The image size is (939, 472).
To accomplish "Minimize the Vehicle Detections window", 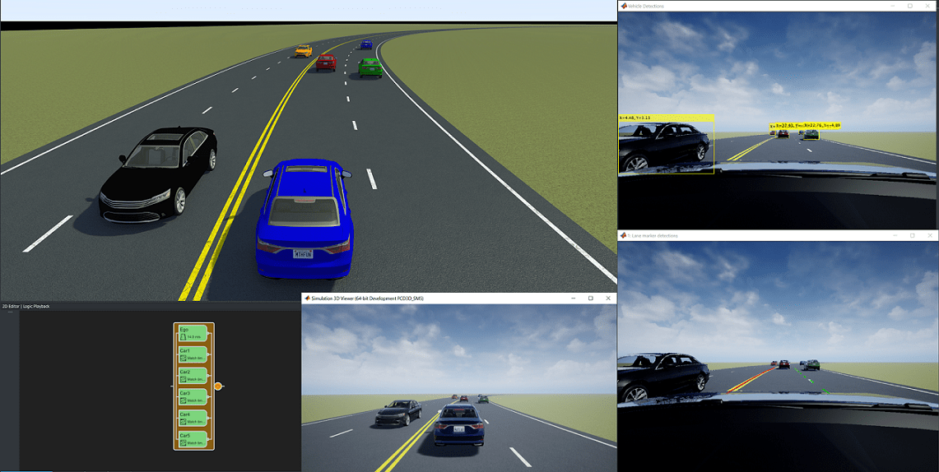I will 892,6.
